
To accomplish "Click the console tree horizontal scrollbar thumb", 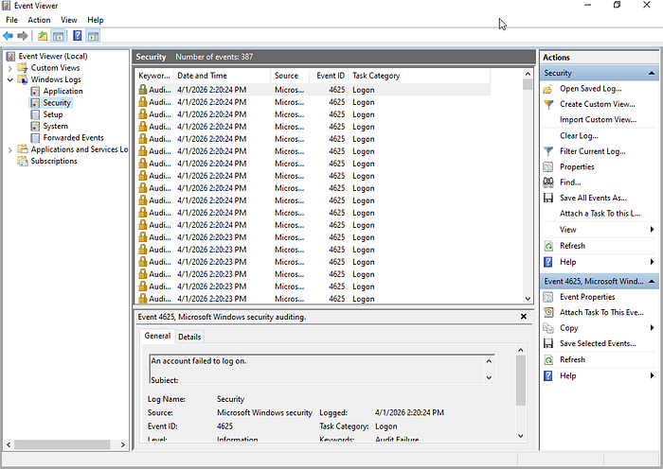I will [x=63, y=444].
